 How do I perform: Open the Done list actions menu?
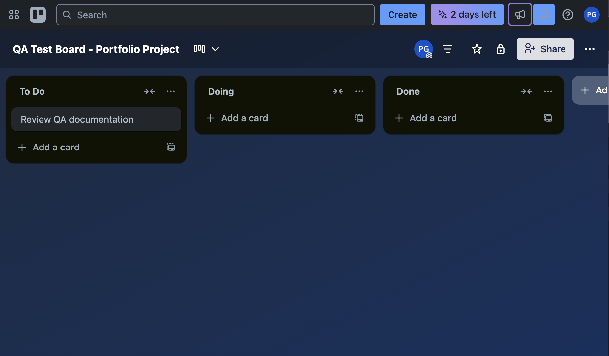click(x=548, y=91)
